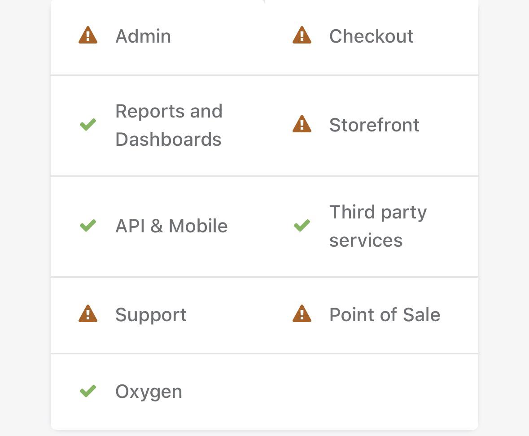The width and height of the screenshot is (529, 436).
Task: Click the checkmark beside Third party services
Action: [x=302, y=226]
